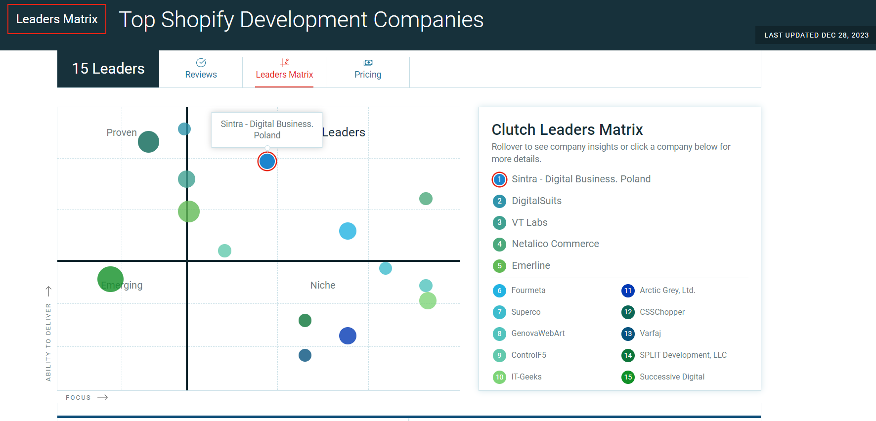This screenshot has height=421, width=876.
Task: Click the small mint bubble above the horizontal axis
Action: (224, 251)
